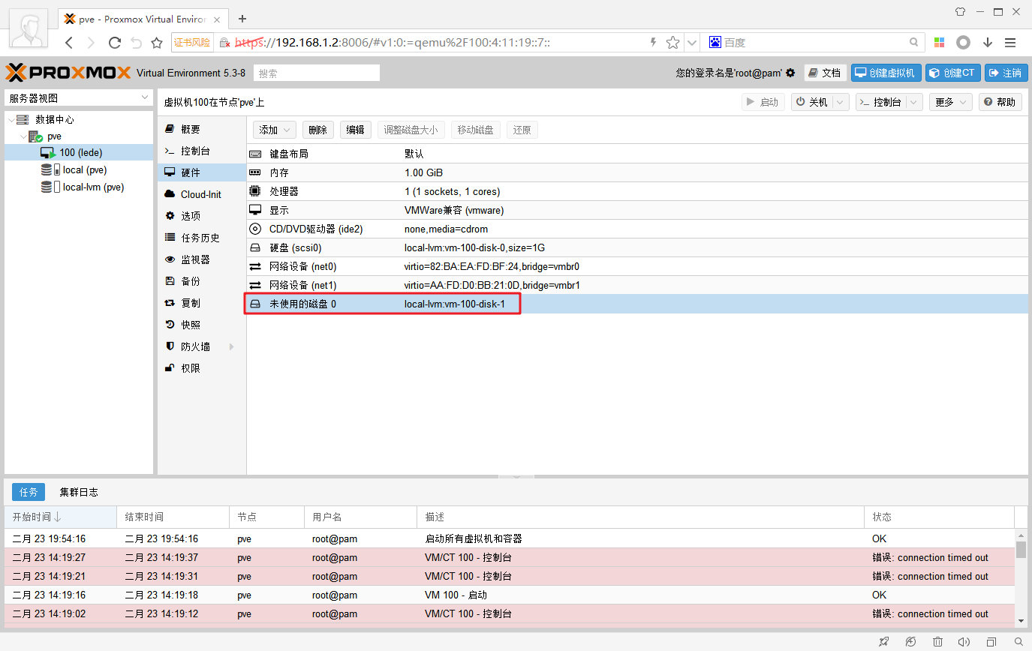Viewport: 1032px width, 651px height.
Task: Click the 删除 delete button
Action: coord(318,130)
